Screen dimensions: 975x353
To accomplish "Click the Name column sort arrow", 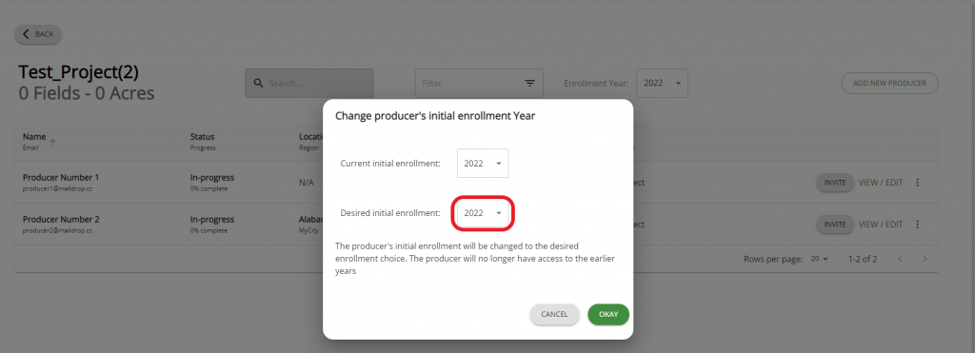I will coord(53,143).
